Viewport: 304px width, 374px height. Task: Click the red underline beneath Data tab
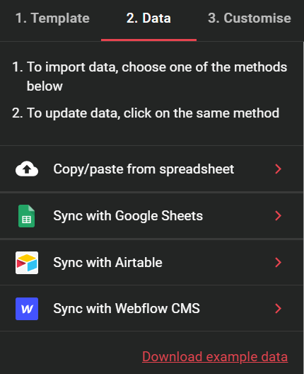148,40
